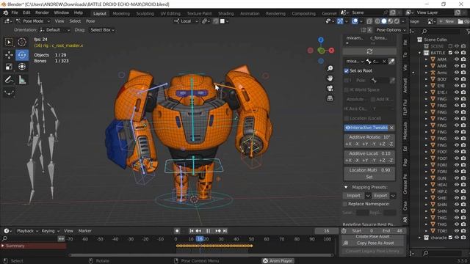470x264 pixels.
Task: Expand the character collection
Action: point(420,238)
